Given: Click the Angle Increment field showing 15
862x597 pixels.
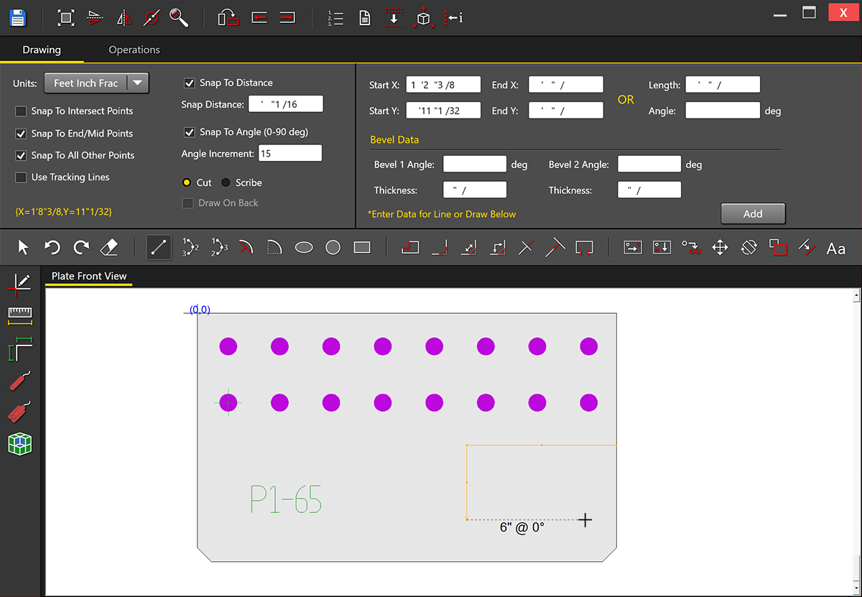Looking at the screenshot, I should click(291, 153).
